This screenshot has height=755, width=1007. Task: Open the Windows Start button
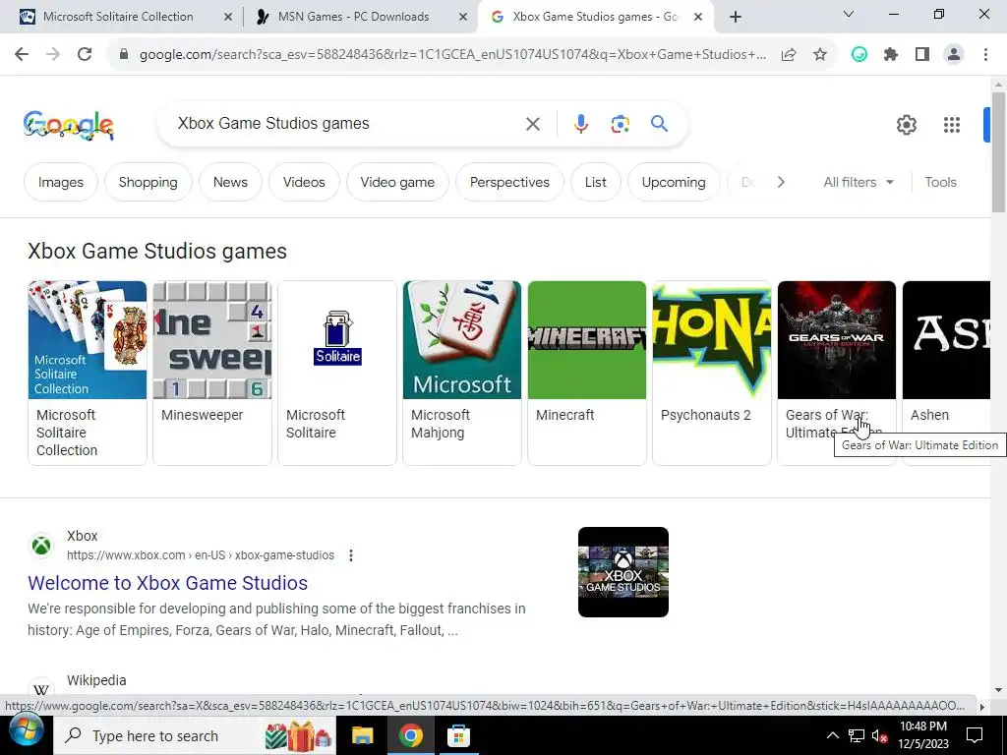click(x=27, y=731)
